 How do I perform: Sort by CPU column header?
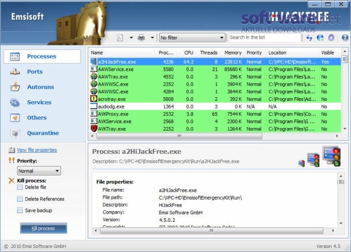[186, 53]
